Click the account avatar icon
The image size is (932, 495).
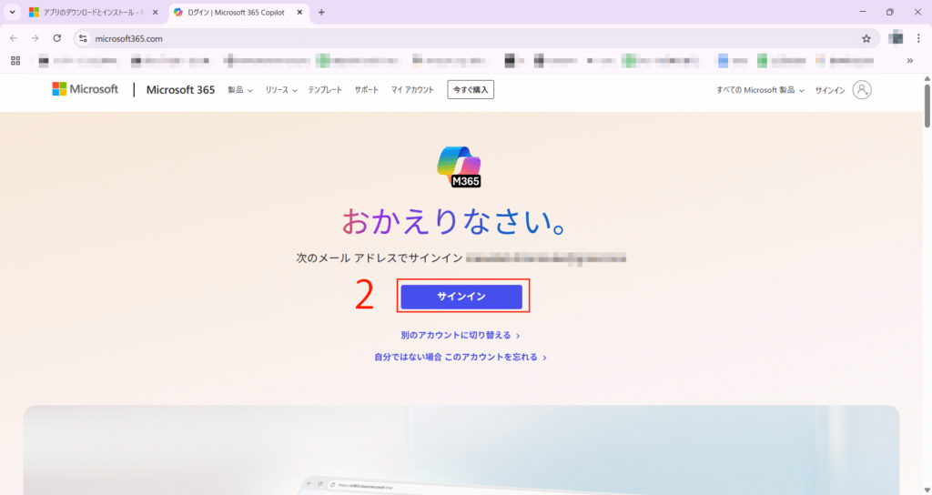(x=861, y=90)
